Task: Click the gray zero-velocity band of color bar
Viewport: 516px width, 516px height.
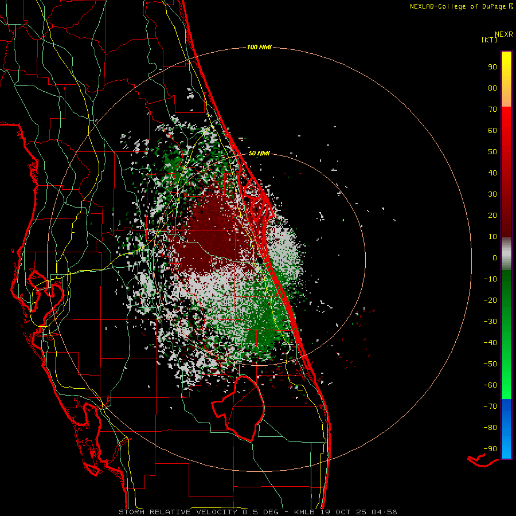Action: (x=506, y=254)
